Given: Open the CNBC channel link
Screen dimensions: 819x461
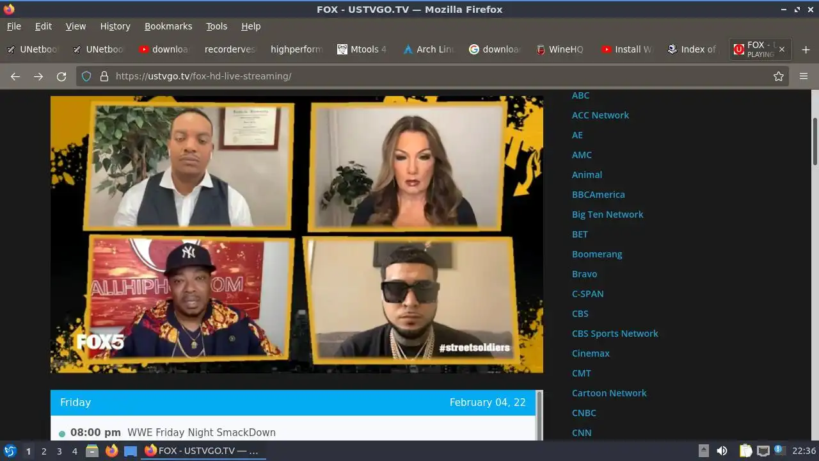Looking at the screenshot, I should (584, 413).
